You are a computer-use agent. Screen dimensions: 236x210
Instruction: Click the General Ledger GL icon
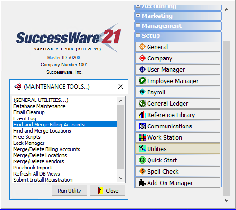pos(142,103)
